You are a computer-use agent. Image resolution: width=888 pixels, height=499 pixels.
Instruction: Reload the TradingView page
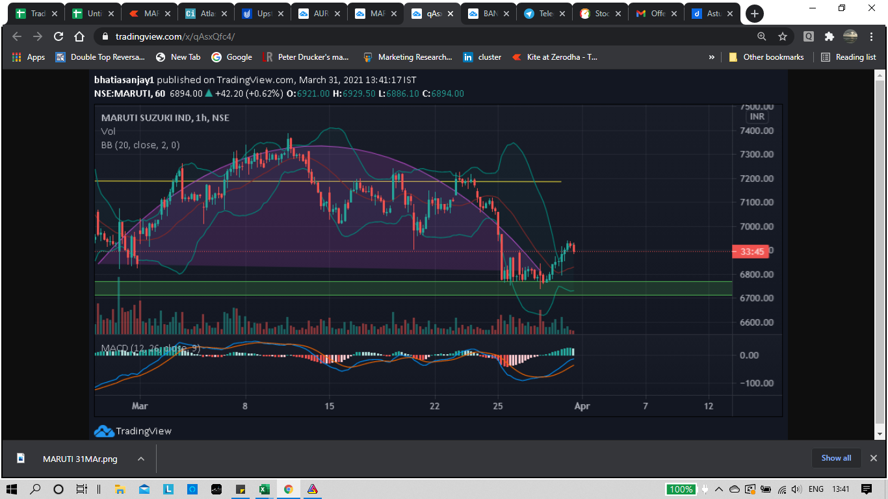pyautogui.click(x=59, y=37)
